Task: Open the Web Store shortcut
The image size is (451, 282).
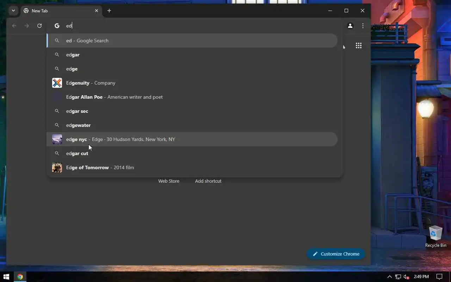Action: (169, 181)
